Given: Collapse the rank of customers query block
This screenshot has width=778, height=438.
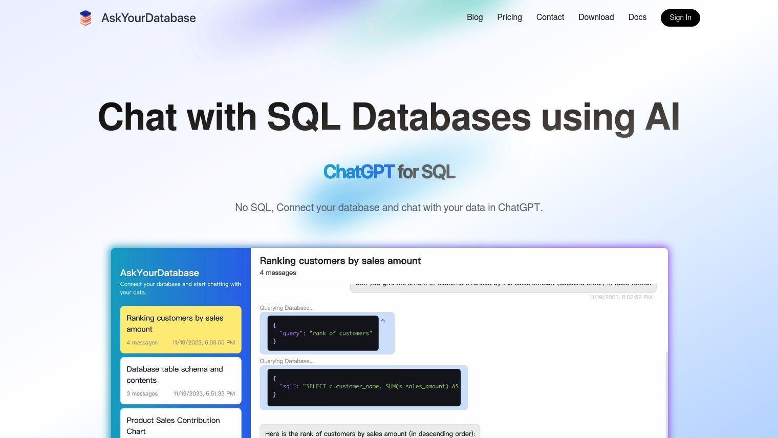Looking at the screenshot, I should 383,321.
